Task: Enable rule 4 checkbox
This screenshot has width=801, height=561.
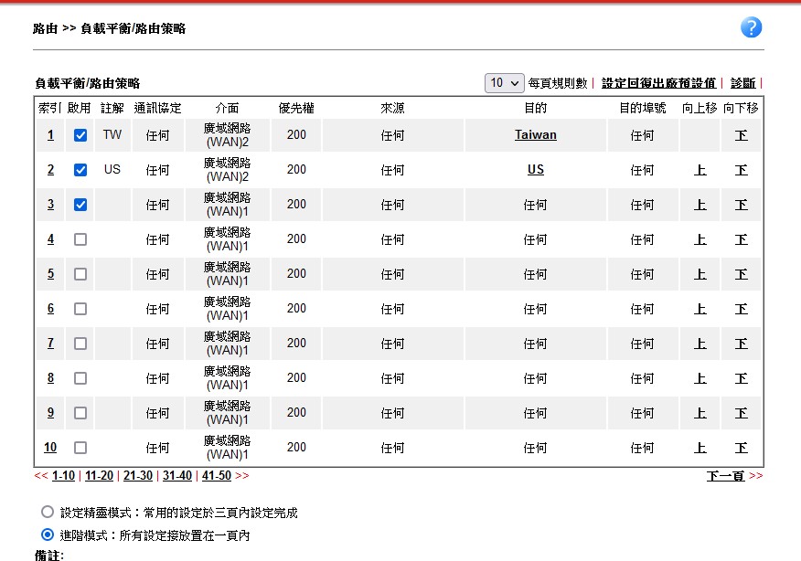Action: (80, 239)
